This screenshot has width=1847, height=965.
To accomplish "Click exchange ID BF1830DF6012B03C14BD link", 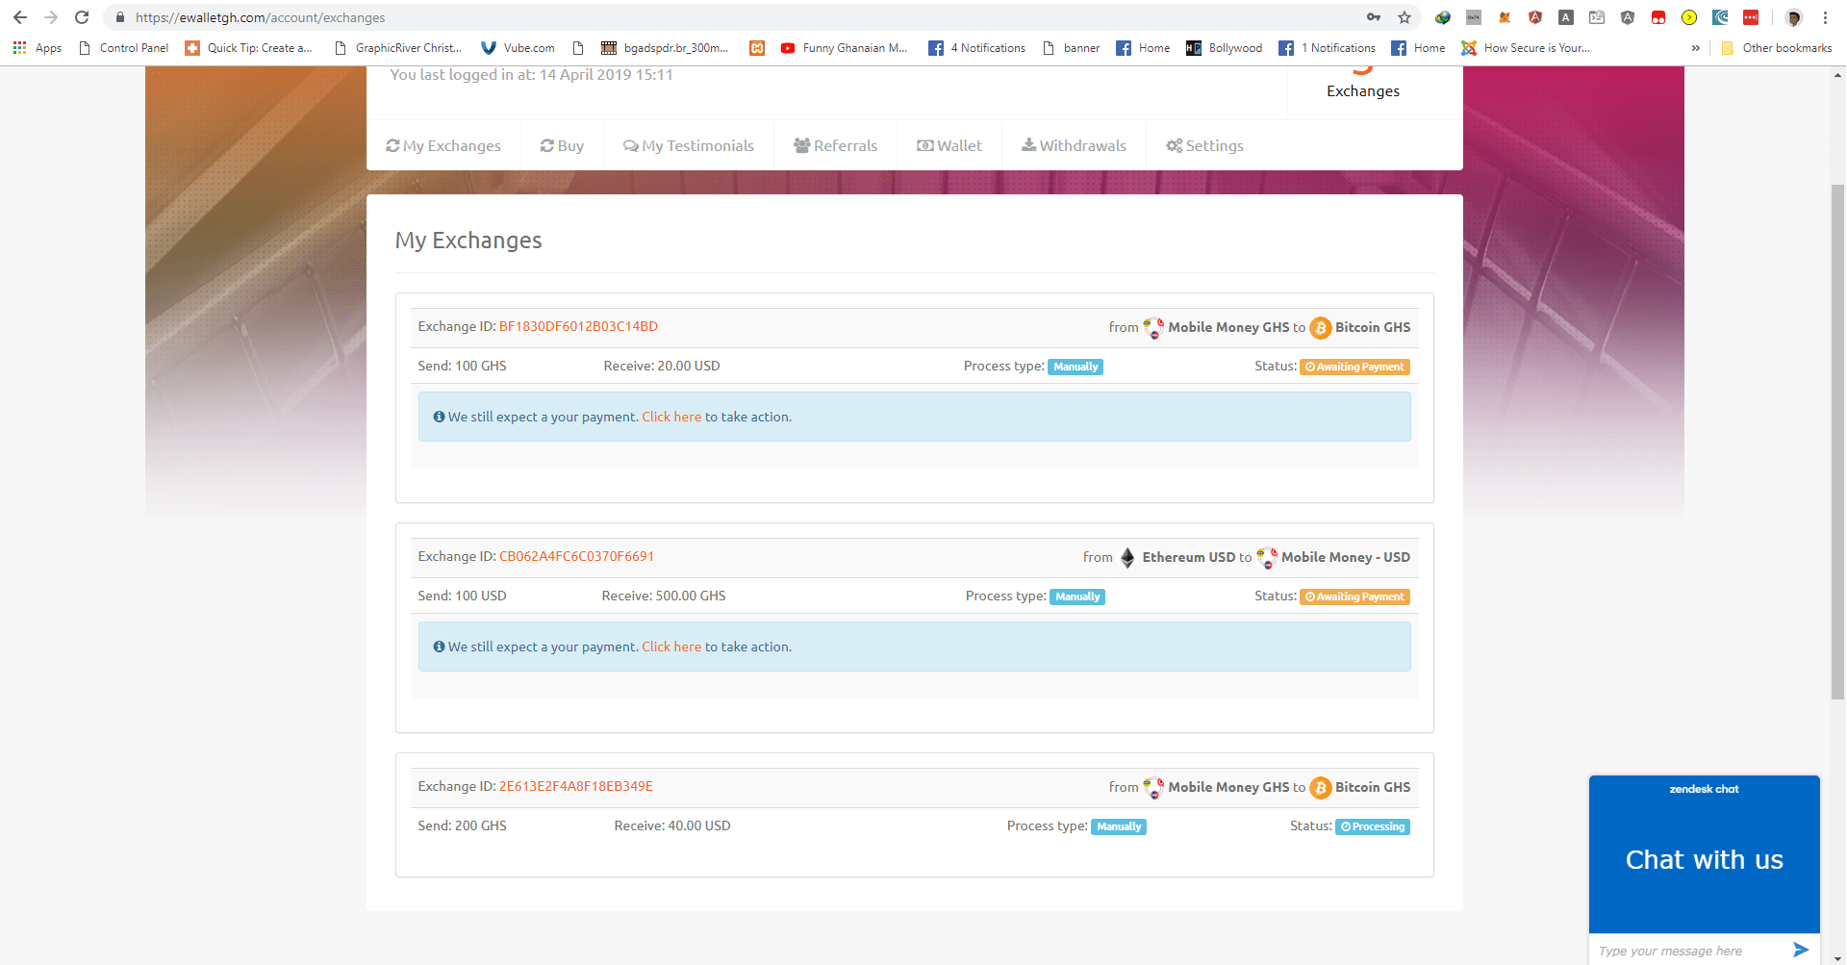I will [578, 327].
